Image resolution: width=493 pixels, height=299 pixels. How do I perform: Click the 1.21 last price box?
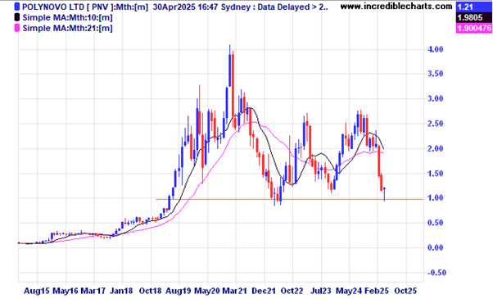click(x=473, y=7)
